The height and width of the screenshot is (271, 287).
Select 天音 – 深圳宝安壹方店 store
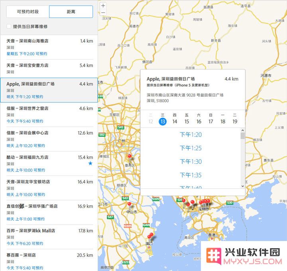(x=49, y=68)
